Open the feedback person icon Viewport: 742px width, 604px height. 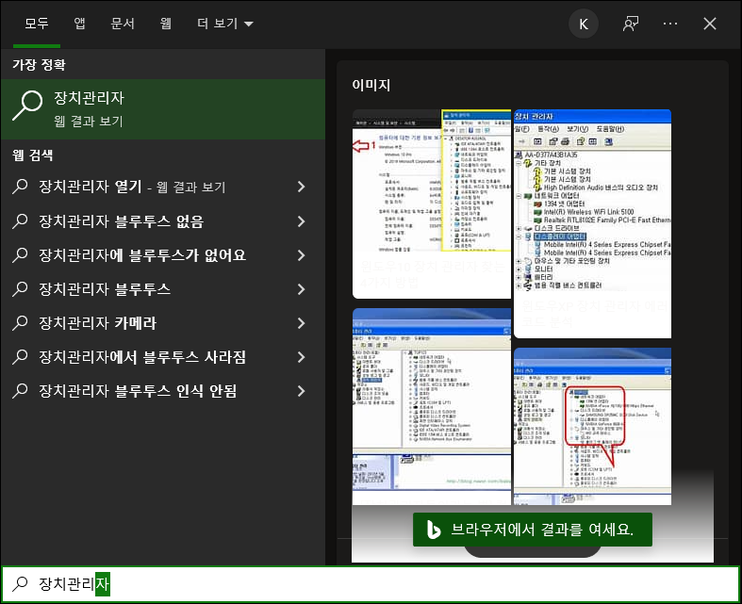631,24
